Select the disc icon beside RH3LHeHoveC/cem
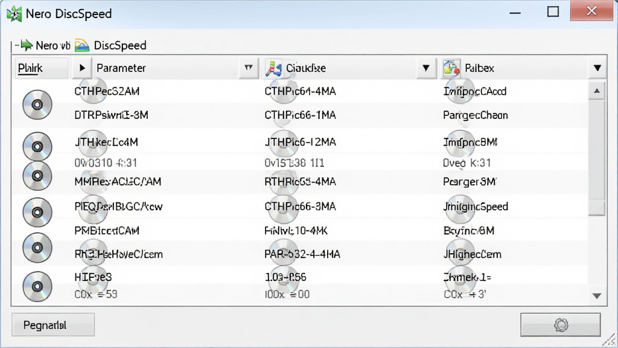The height and width of the screenshot is (348, 618). tap(37, 248)
